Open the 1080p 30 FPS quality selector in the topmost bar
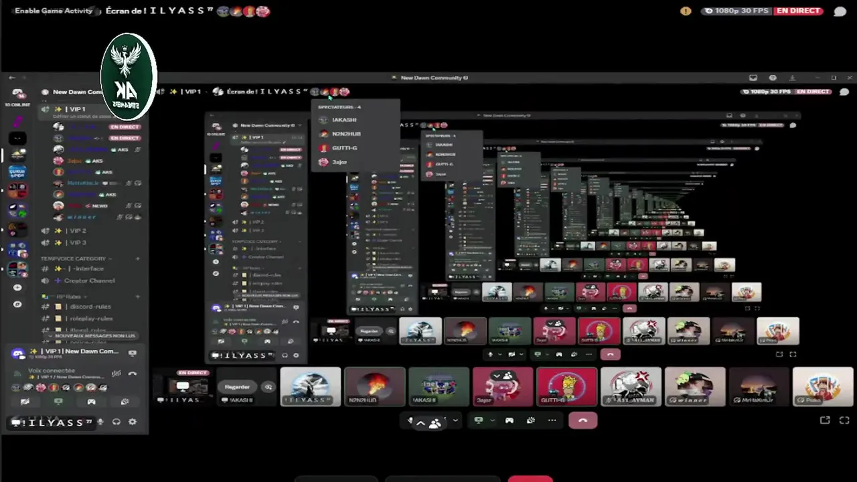Viewport: 857px width, 482px height. click(736, 11)
